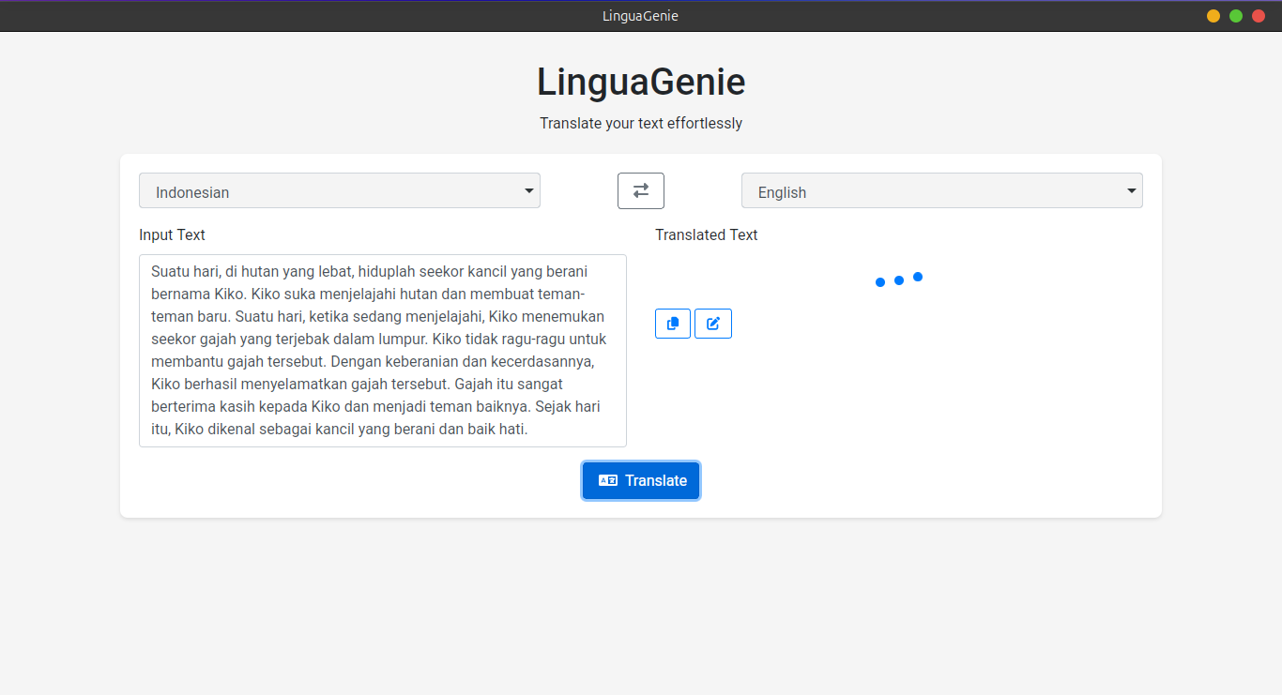Select the "Input Text" label
This screenshot has width=1282, height=695.
pos(172,234)
